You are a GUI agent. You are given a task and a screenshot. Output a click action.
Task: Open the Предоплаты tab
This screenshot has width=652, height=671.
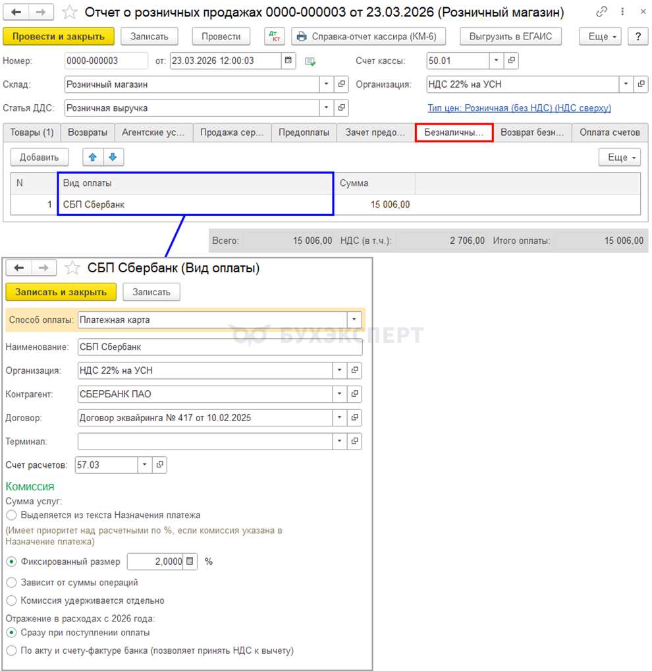coord(304,132)
